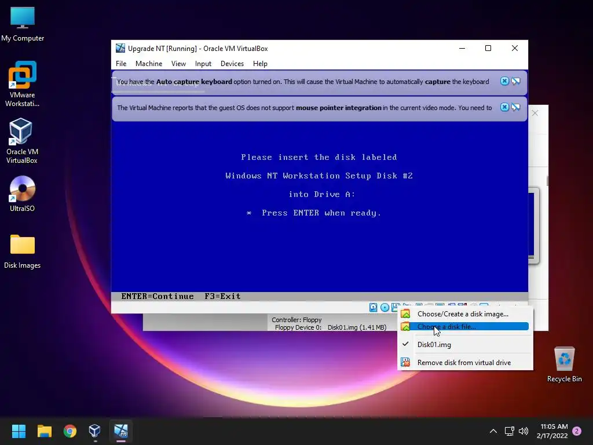
Task: Select the Recycle Bin icon
Action: click(564, 364)
